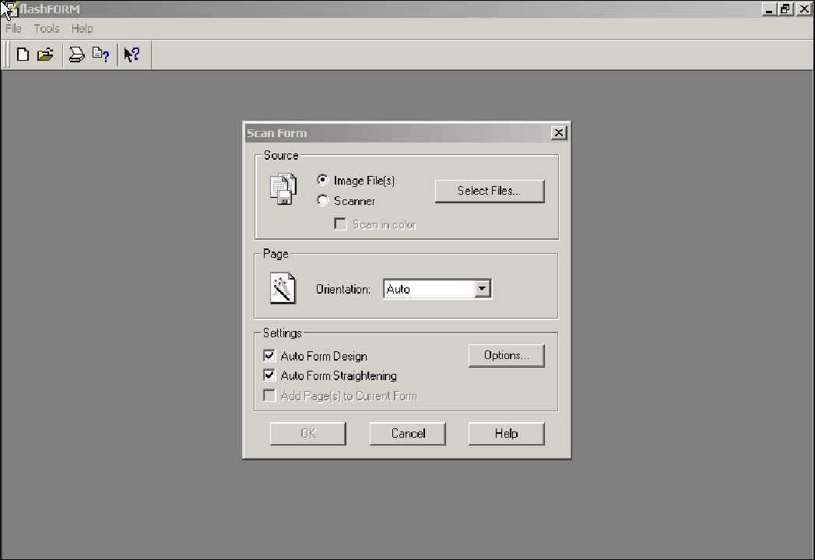The height and width of the screenshot is (560, 815).
Task: Open the Tools menu
Action: tap(46, 29)
